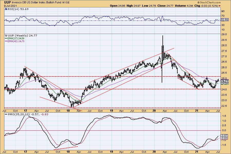
Task: Click the black PMO legend line
Action: [x=6, y=114]
